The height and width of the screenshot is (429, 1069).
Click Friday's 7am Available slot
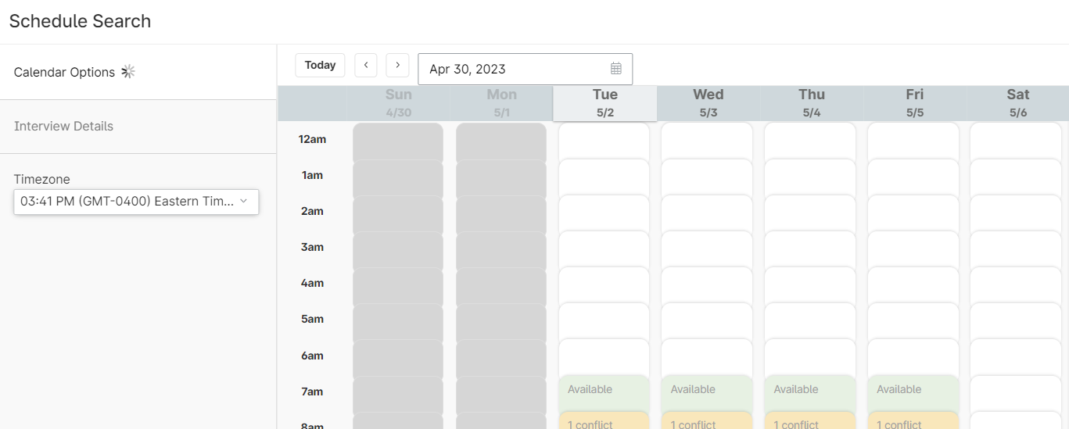pos(913,392)
